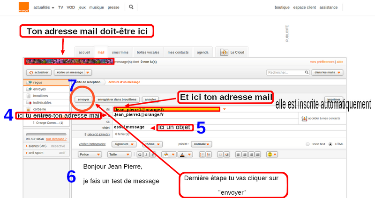This screenshot has height=198, width=375.
Task: Click the Le Cloud icon
Action: [x=224, y=52]
